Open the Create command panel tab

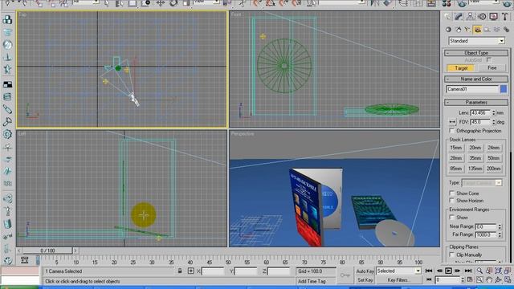[447, 17]
